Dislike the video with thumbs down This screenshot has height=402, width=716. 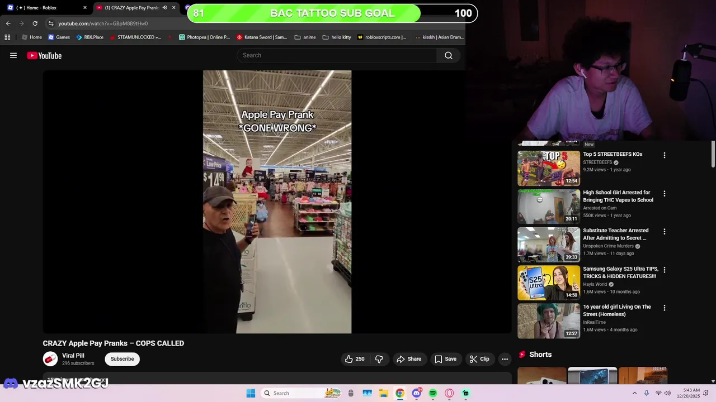(x=379, y=359)
